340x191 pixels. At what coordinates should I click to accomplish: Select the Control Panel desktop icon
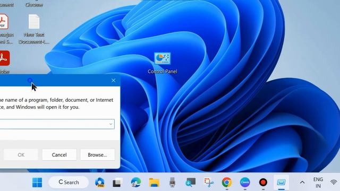[163, 63]
